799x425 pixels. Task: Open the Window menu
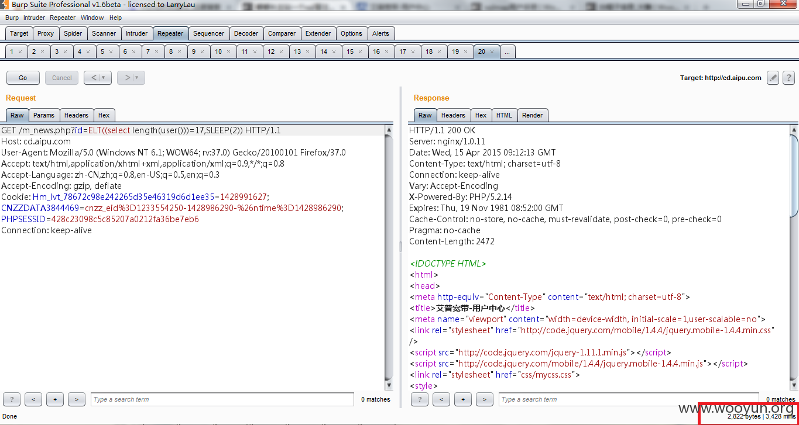92,18
